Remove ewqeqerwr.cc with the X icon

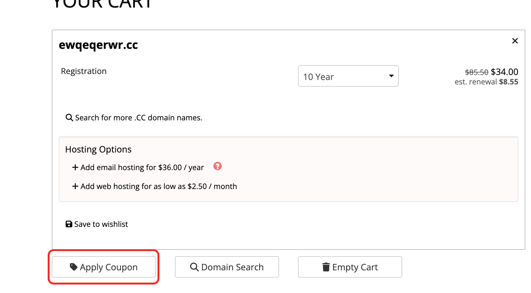[515, 41]
